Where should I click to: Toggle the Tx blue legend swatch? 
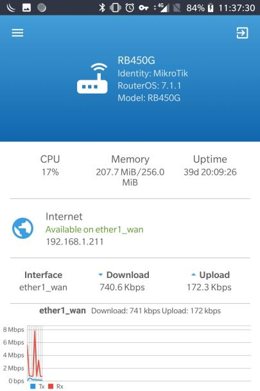click(33, 387)
